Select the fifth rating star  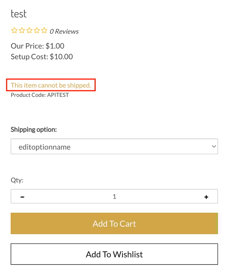(44, 31)
